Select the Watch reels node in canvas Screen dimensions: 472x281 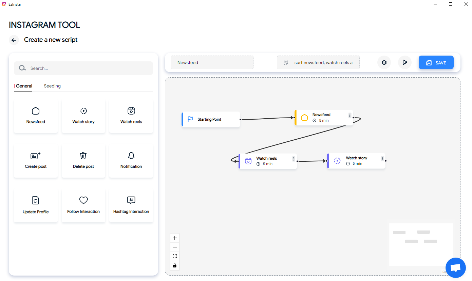pos(268,161)
